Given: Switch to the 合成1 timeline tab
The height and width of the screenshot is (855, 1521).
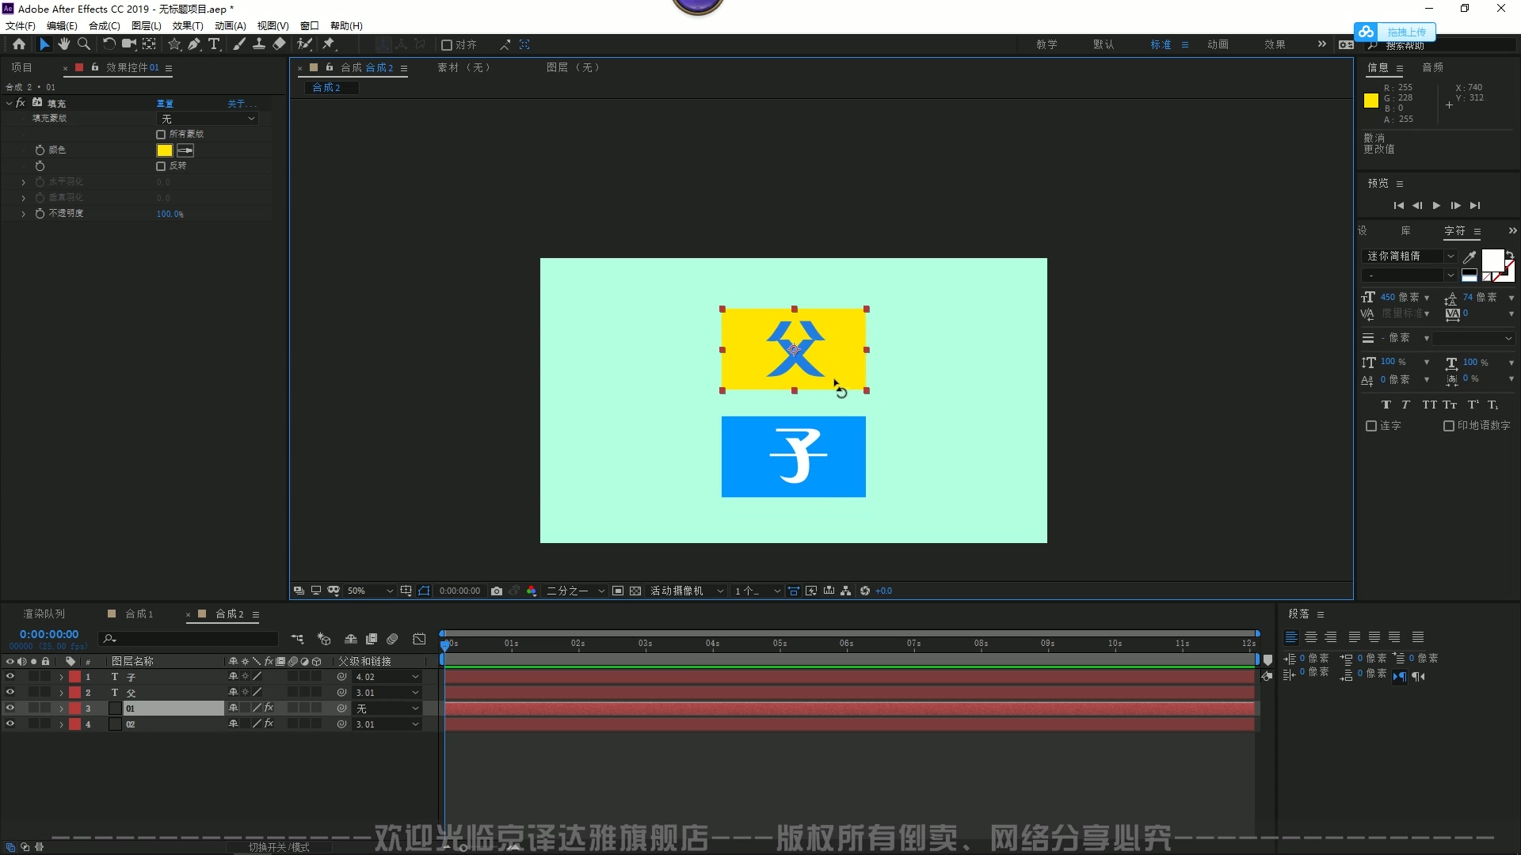Looking at the screenshot, I should [139, 614].
